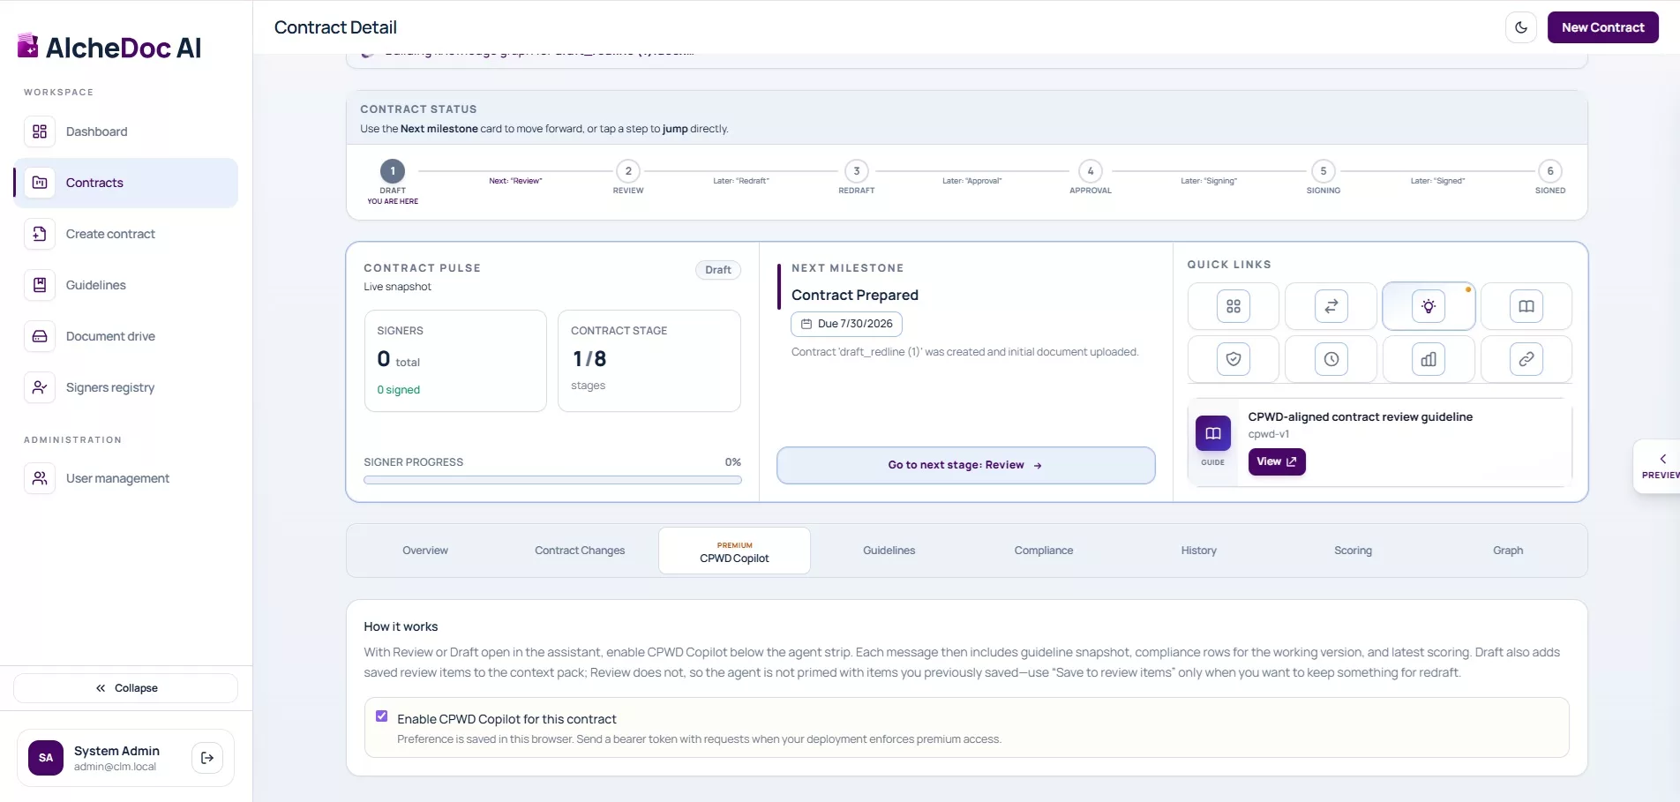Select step 1 Draft marker
This screenshot has height=802, width=1680.
pos(393,171)
